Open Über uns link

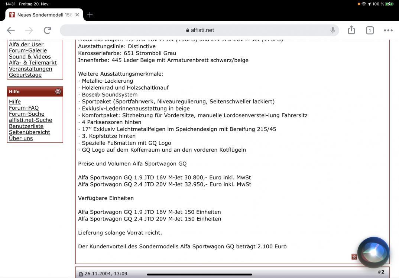[x=21, y=138]
